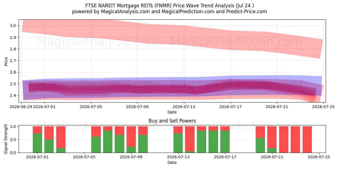339x169 pixels.
Task: Click the 2.4 price axis tick
Action: (13, 95)
